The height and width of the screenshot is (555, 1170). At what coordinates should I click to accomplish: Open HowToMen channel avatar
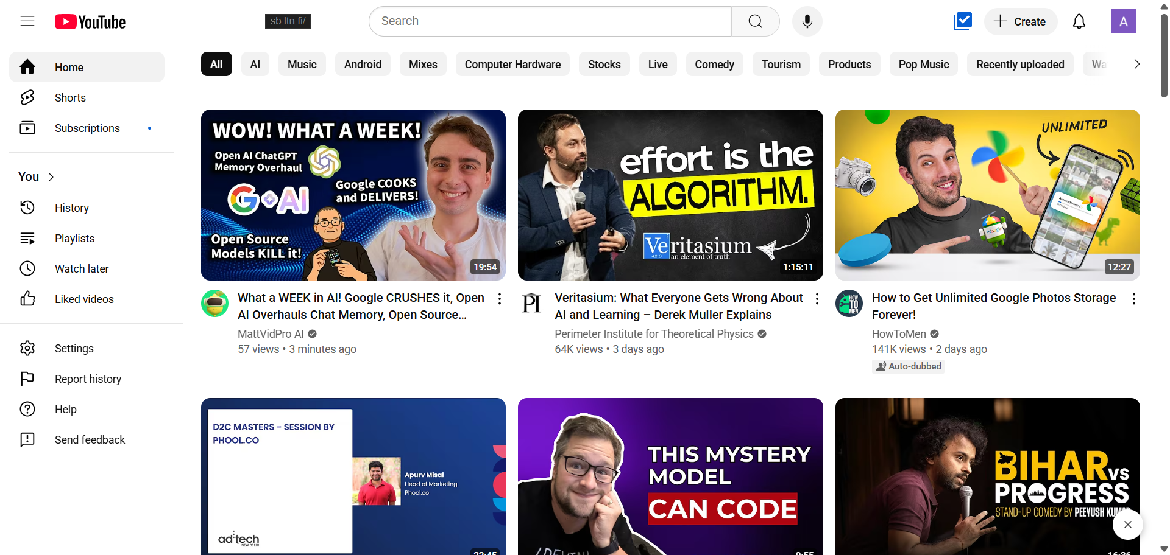point(849,303)
